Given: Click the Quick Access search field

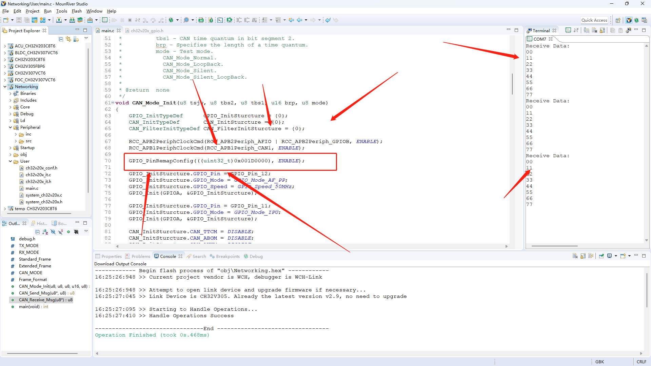Looking at the screenshot, I should tap(594, 20).
